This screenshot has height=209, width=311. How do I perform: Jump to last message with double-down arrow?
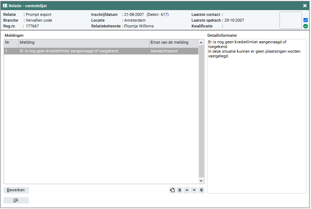click(x=201, y=190)
